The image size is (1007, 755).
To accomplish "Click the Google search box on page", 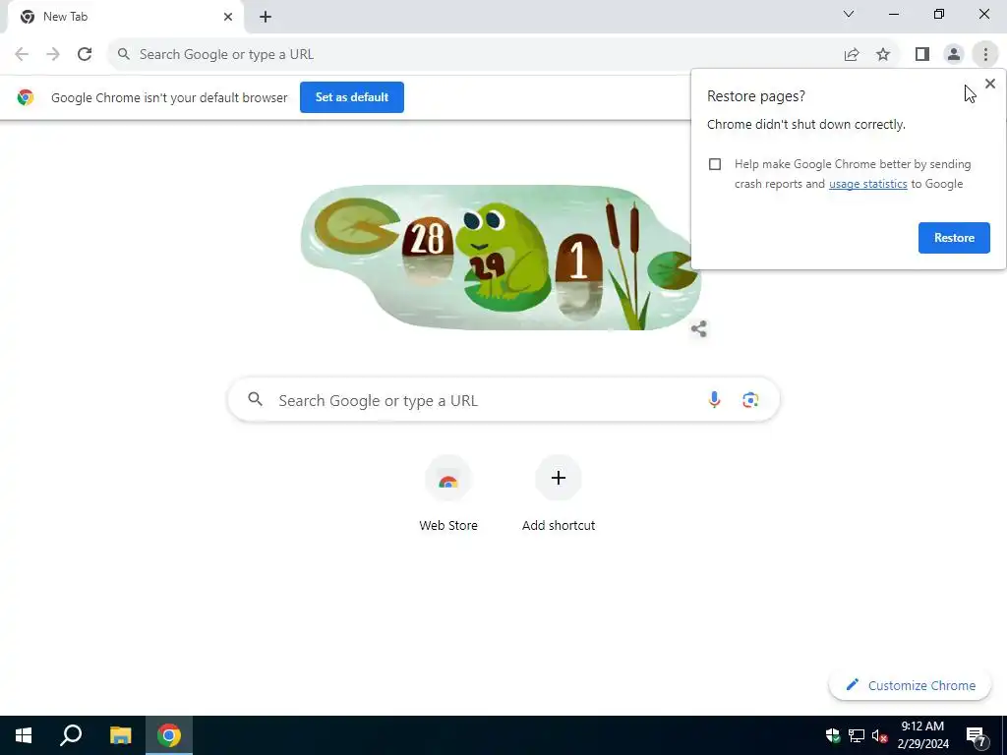I will pyautogui.click(x=503, y=400).
